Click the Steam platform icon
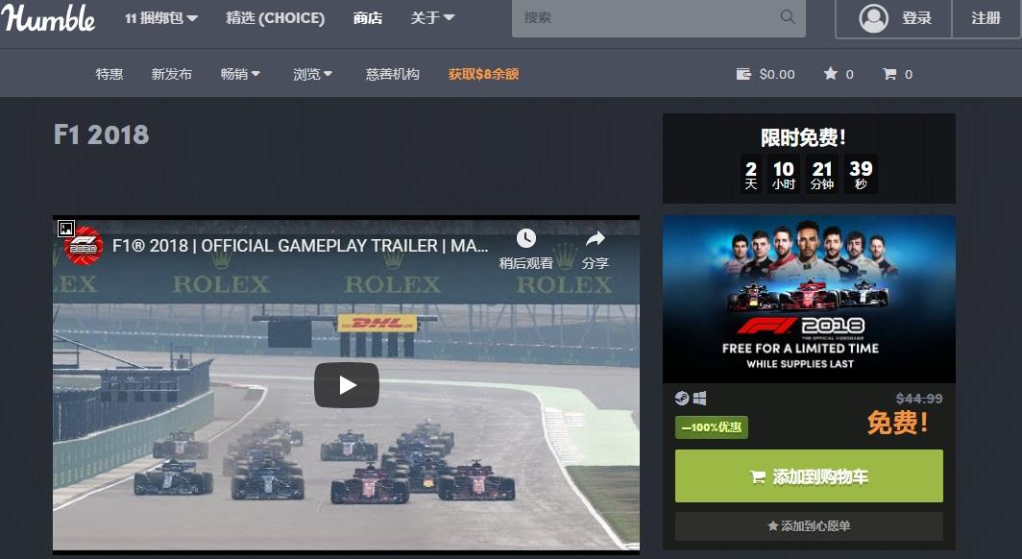The image size is (1022, 559). 682,398
